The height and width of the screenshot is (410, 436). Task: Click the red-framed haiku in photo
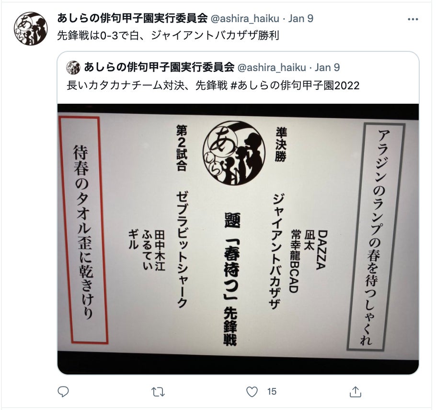pos(83,230)
